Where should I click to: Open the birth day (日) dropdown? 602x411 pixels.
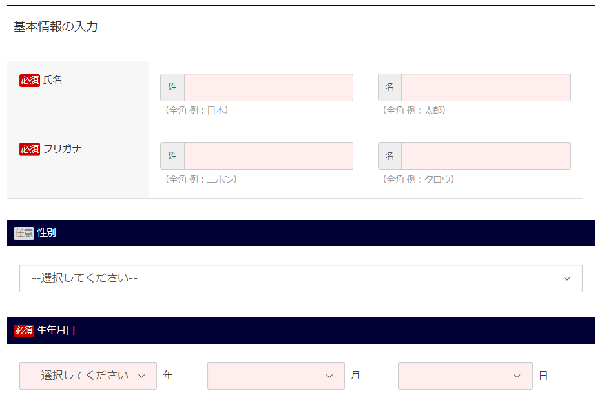pos(465,376)
